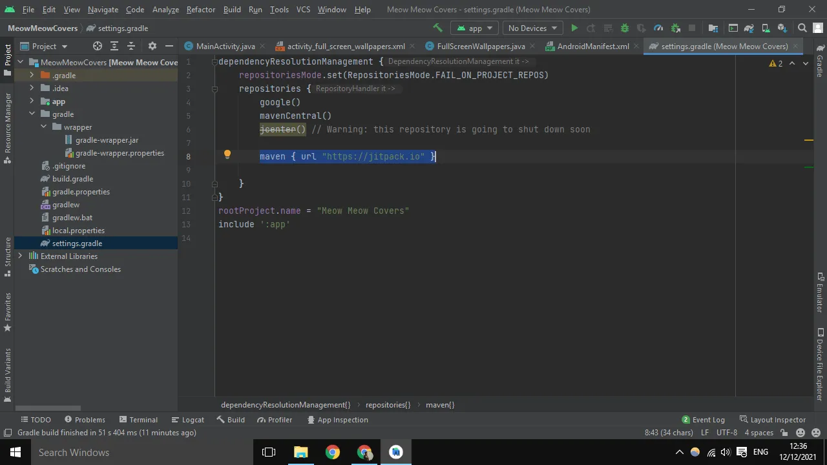827x465 pixels.
Task: Toggle the file read-only lock icon
Action: [x=785, y=433]
